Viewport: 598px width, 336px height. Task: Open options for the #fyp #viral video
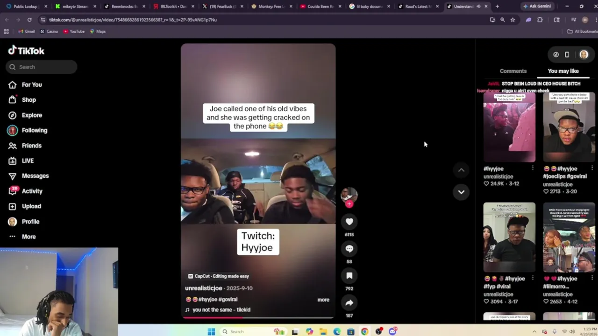[x=533, y=278]
